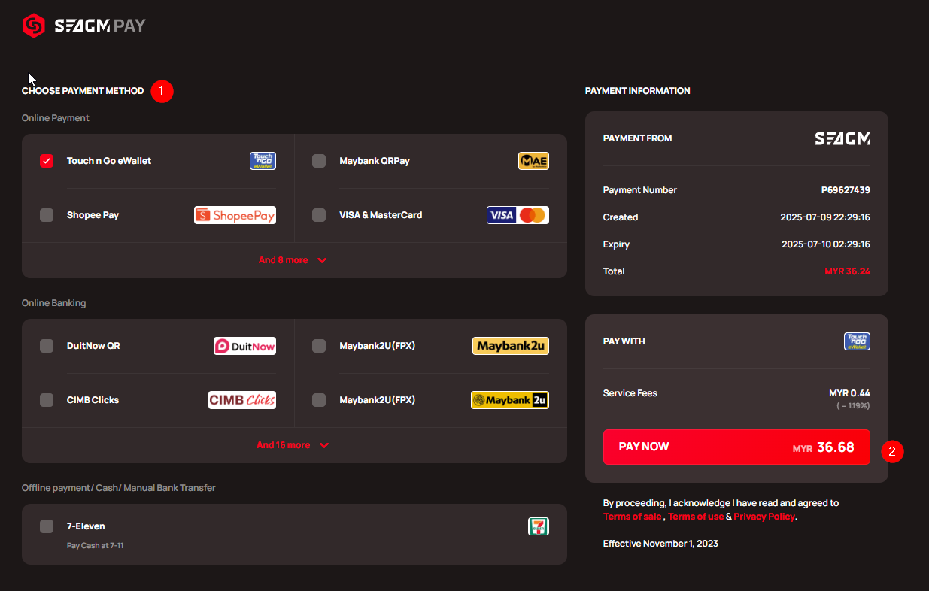Click the 'Touch n Go eWallet' label
Image resolution: width=929 pixels, height=591 pixels.
(x=109, y=161)
